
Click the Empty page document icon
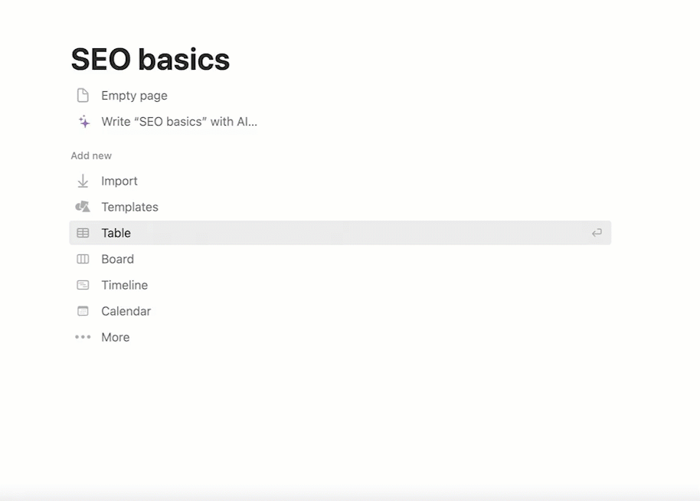(x=83, y=95)
